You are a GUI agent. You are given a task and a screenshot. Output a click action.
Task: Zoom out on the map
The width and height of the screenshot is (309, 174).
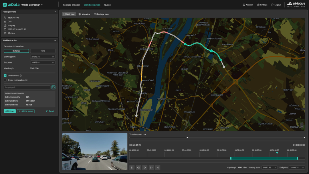click(x=302, y=127)
